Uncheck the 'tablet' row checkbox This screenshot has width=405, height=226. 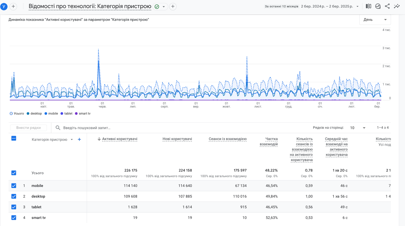[14, 207]
